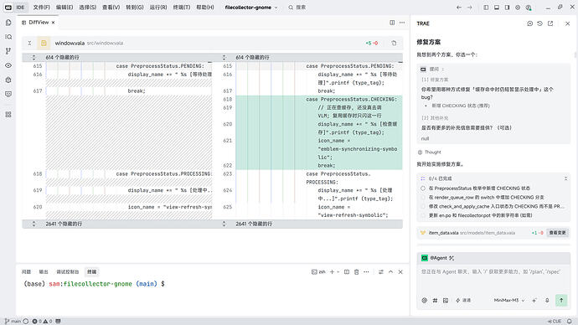Toggle side-by-side diff layout icon
Viewport: 578px width, 325px height.
click(392, 23)
